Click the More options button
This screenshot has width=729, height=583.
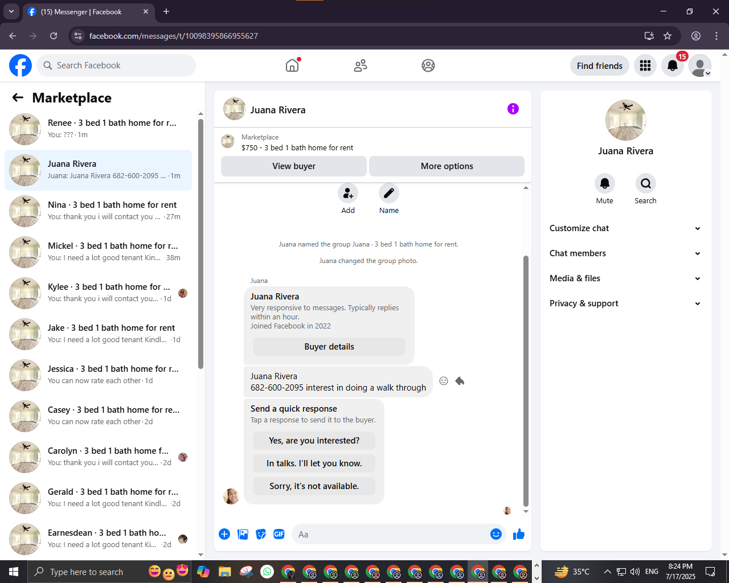point(447,166)
